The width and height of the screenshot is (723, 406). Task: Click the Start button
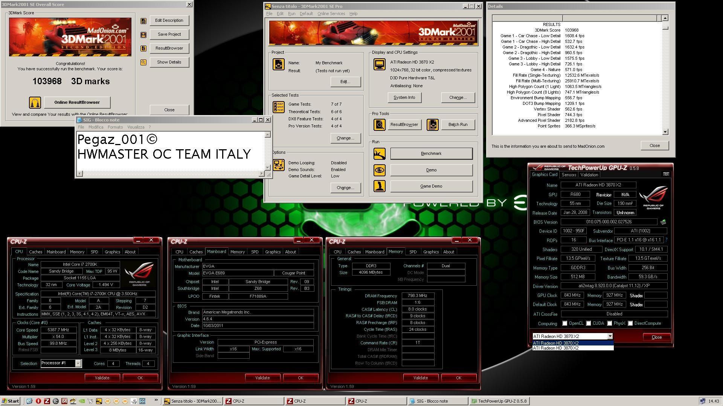pos(11,401)
